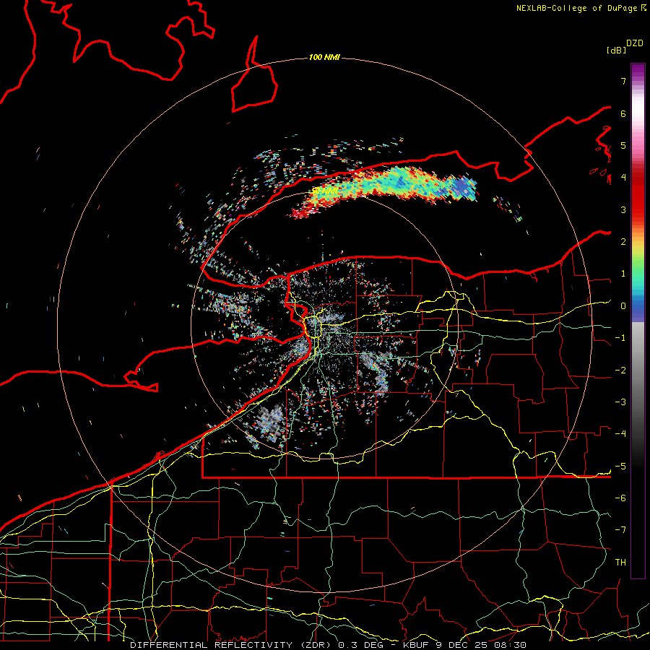Select the -1 value on the legend

point(620,338)
